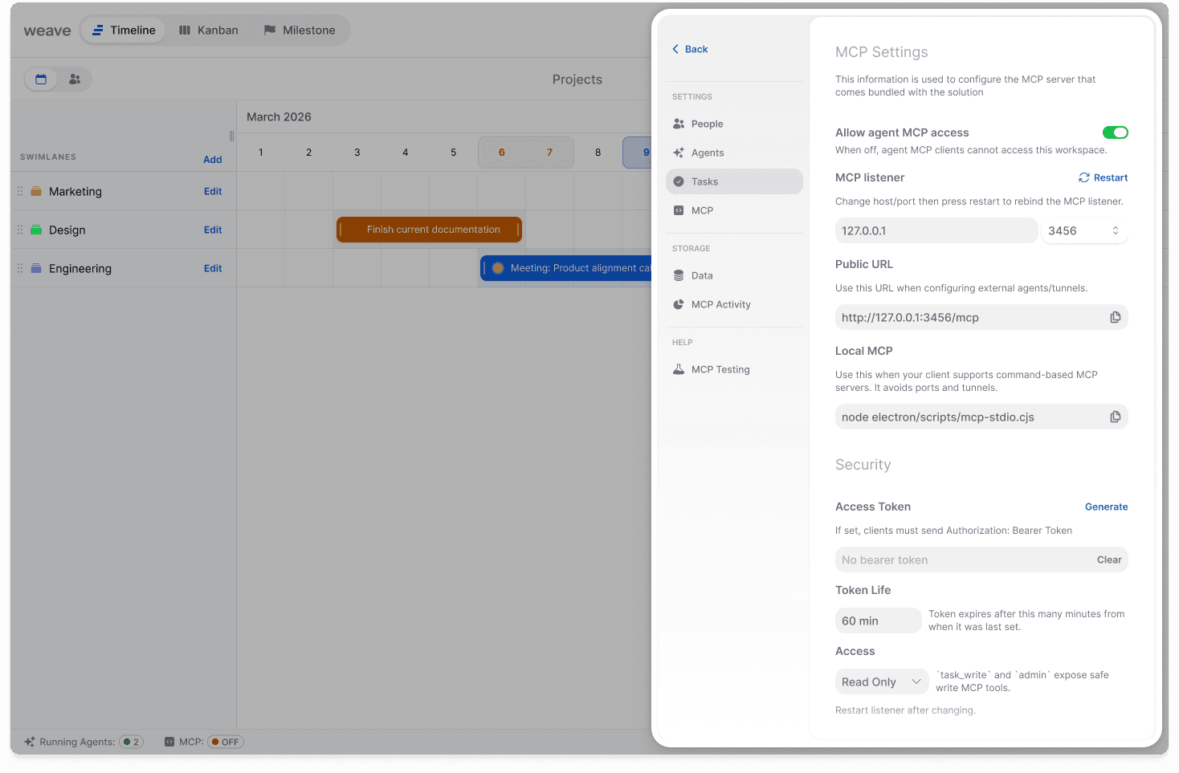Screen dimensions: 1179x773
Task: Click the Running Agents count badge
Action: point(132,742)
